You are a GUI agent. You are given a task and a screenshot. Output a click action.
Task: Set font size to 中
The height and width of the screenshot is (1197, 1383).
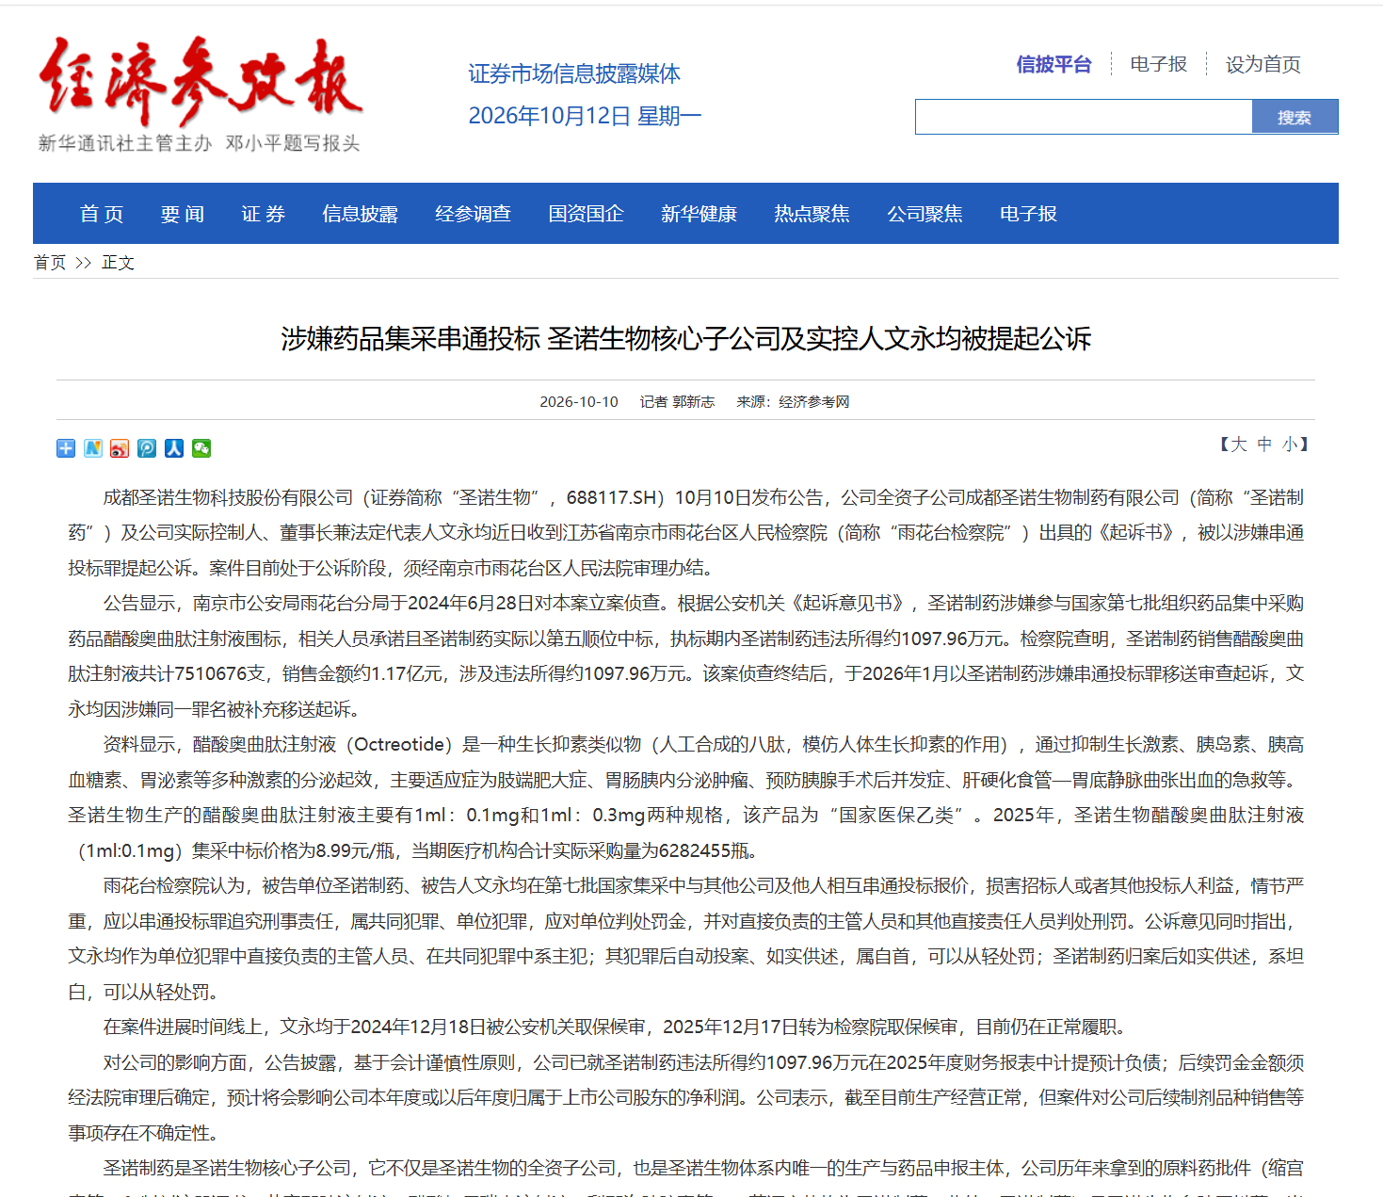(1264, 445)
